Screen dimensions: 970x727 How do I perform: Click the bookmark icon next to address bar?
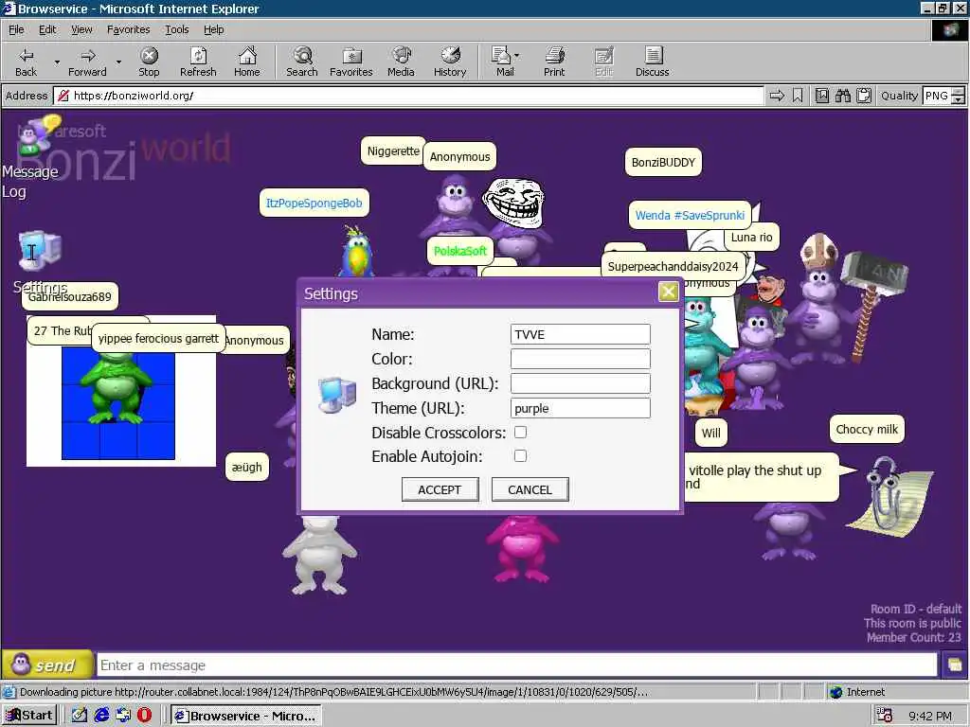click(798, 96)
